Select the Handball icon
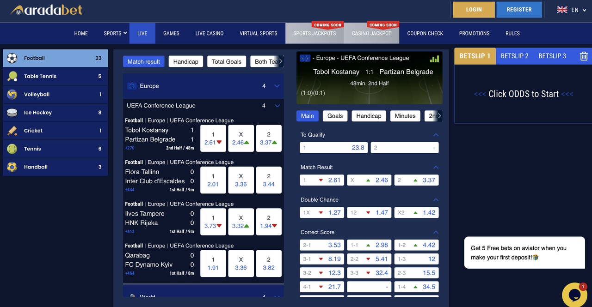 (x=12, y=167)
